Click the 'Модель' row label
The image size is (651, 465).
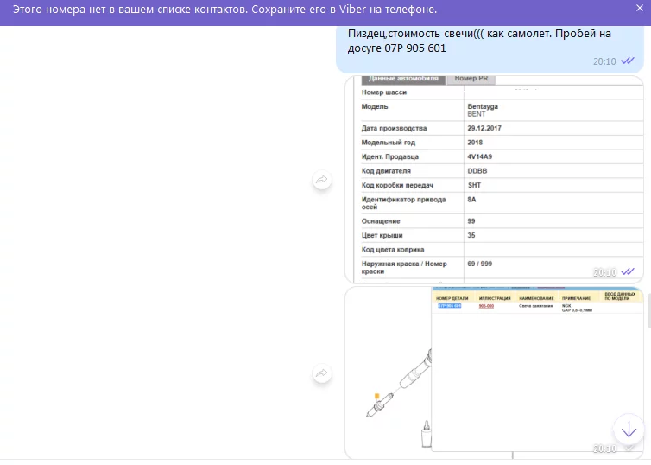[x=375, y=106]
